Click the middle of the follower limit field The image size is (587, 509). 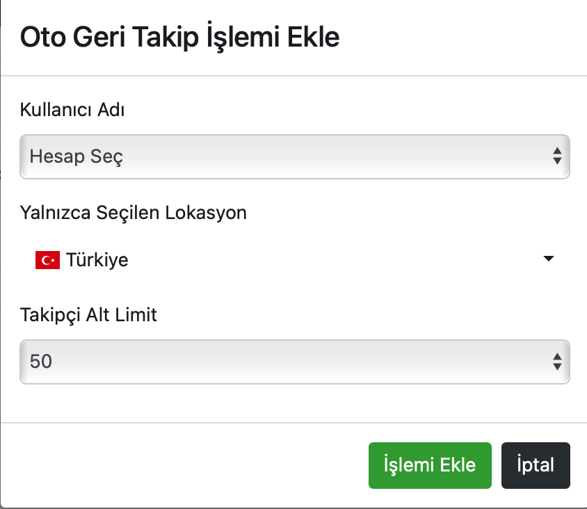(x=295, y=362)
